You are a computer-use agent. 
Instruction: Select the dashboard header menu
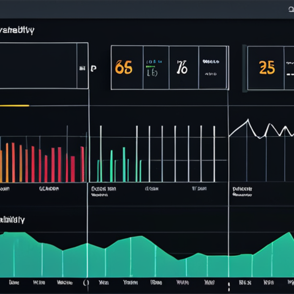coord(17,29)
